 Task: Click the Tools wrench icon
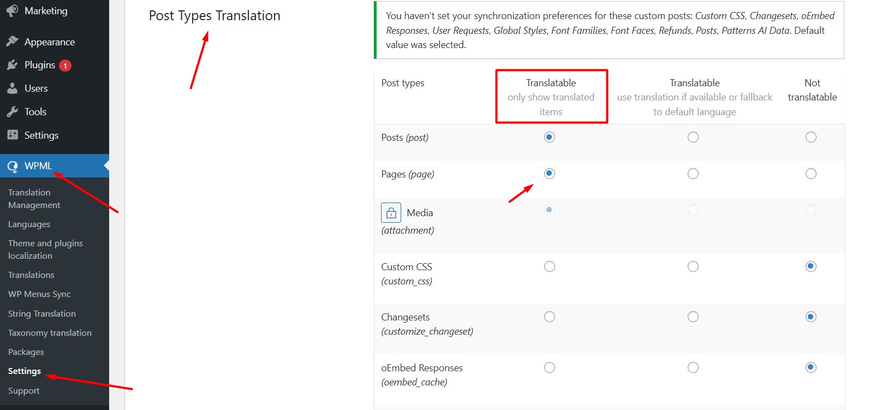click(13, 112)
